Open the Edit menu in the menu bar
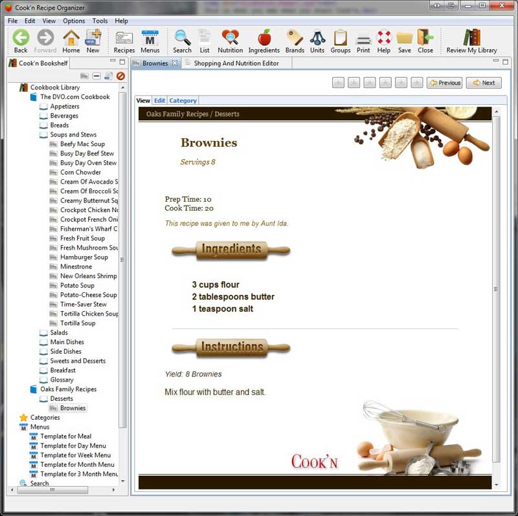518x516 pixels. [x=30, y=21]
